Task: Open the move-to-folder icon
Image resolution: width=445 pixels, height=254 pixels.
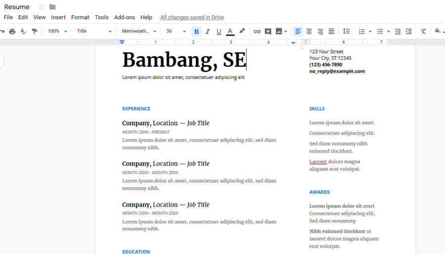Action: [52, 7]
